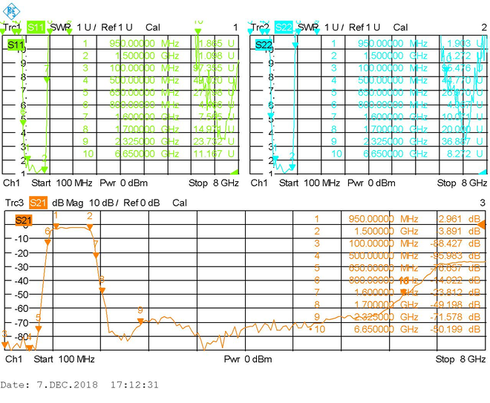Click the Rohde & Schwarz logo icon
The height and width of the screenshot is (403, 490).
coord(11,11)
